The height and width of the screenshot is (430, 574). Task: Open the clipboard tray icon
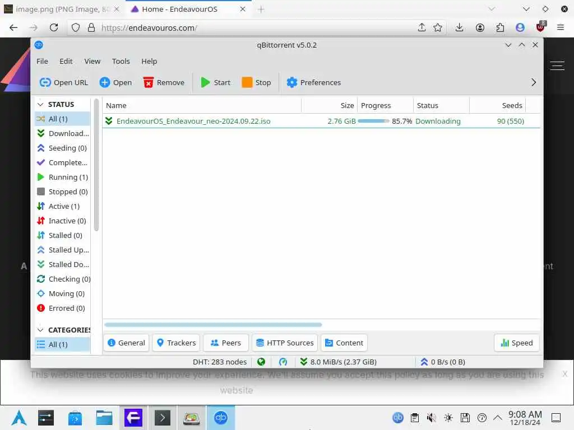tap(415, 417)
